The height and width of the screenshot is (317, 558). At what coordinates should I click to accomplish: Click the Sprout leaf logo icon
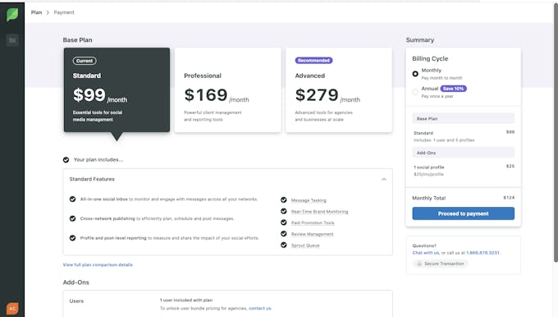(12, 15)
